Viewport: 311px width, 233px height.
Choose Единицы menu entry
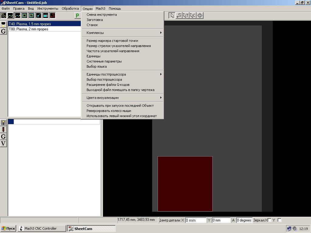pos(123,56)
